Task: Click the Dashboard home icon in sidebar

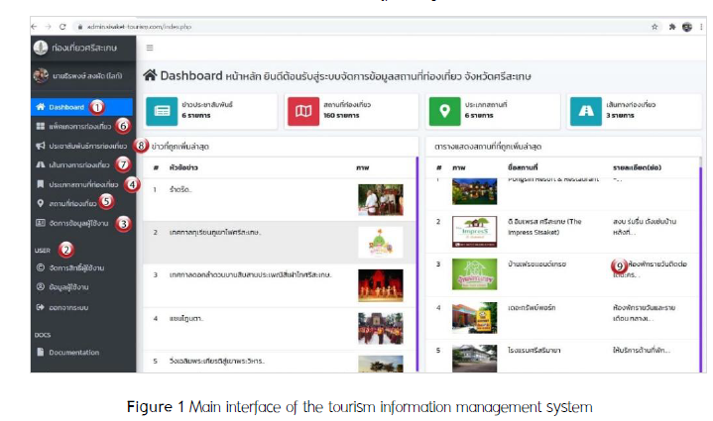Action: coord(40,106)
